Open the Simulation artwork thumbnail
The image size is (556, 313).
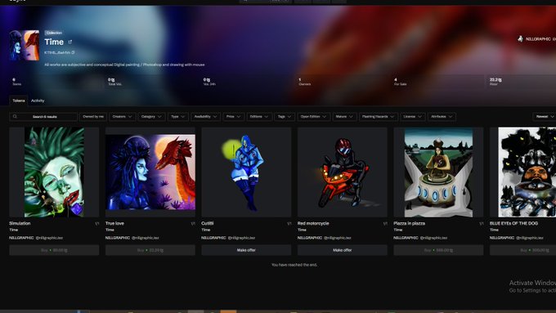[x=54, y=172]
